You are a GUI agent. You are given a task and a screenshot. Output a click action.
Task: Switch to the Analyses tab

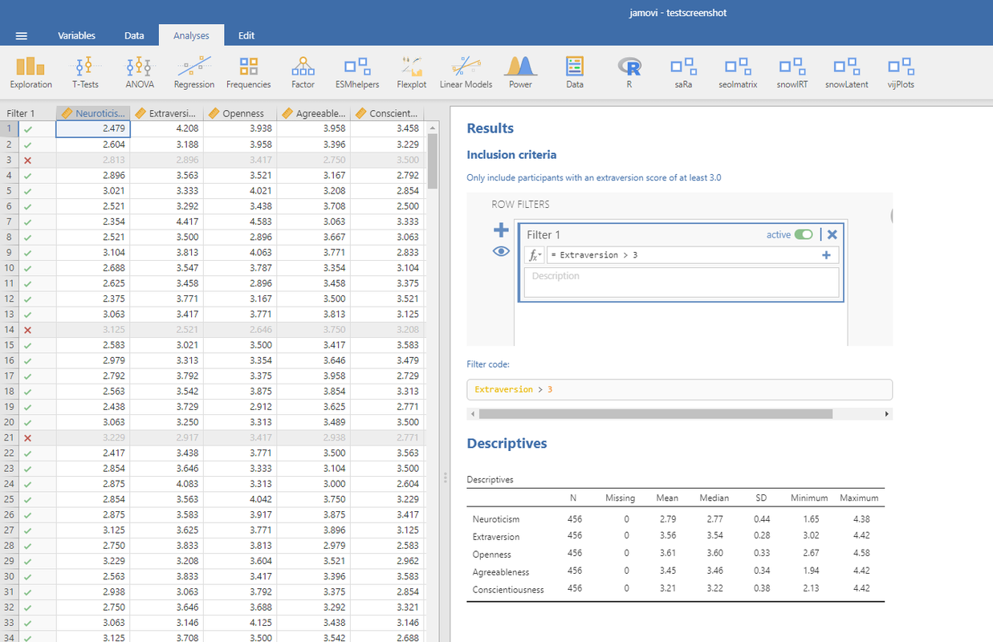[x=191, y=35]
